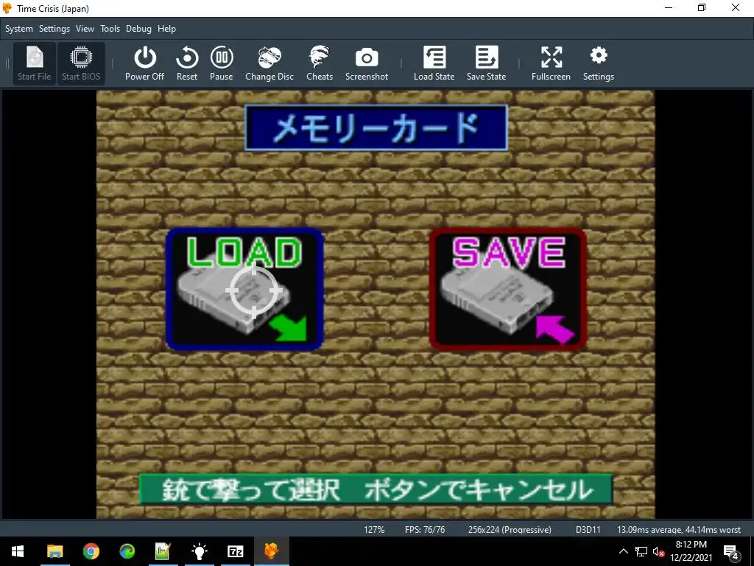This screenshot has height=566, width=754.
Task: Open the Tools menu
Action: point(110,29)
